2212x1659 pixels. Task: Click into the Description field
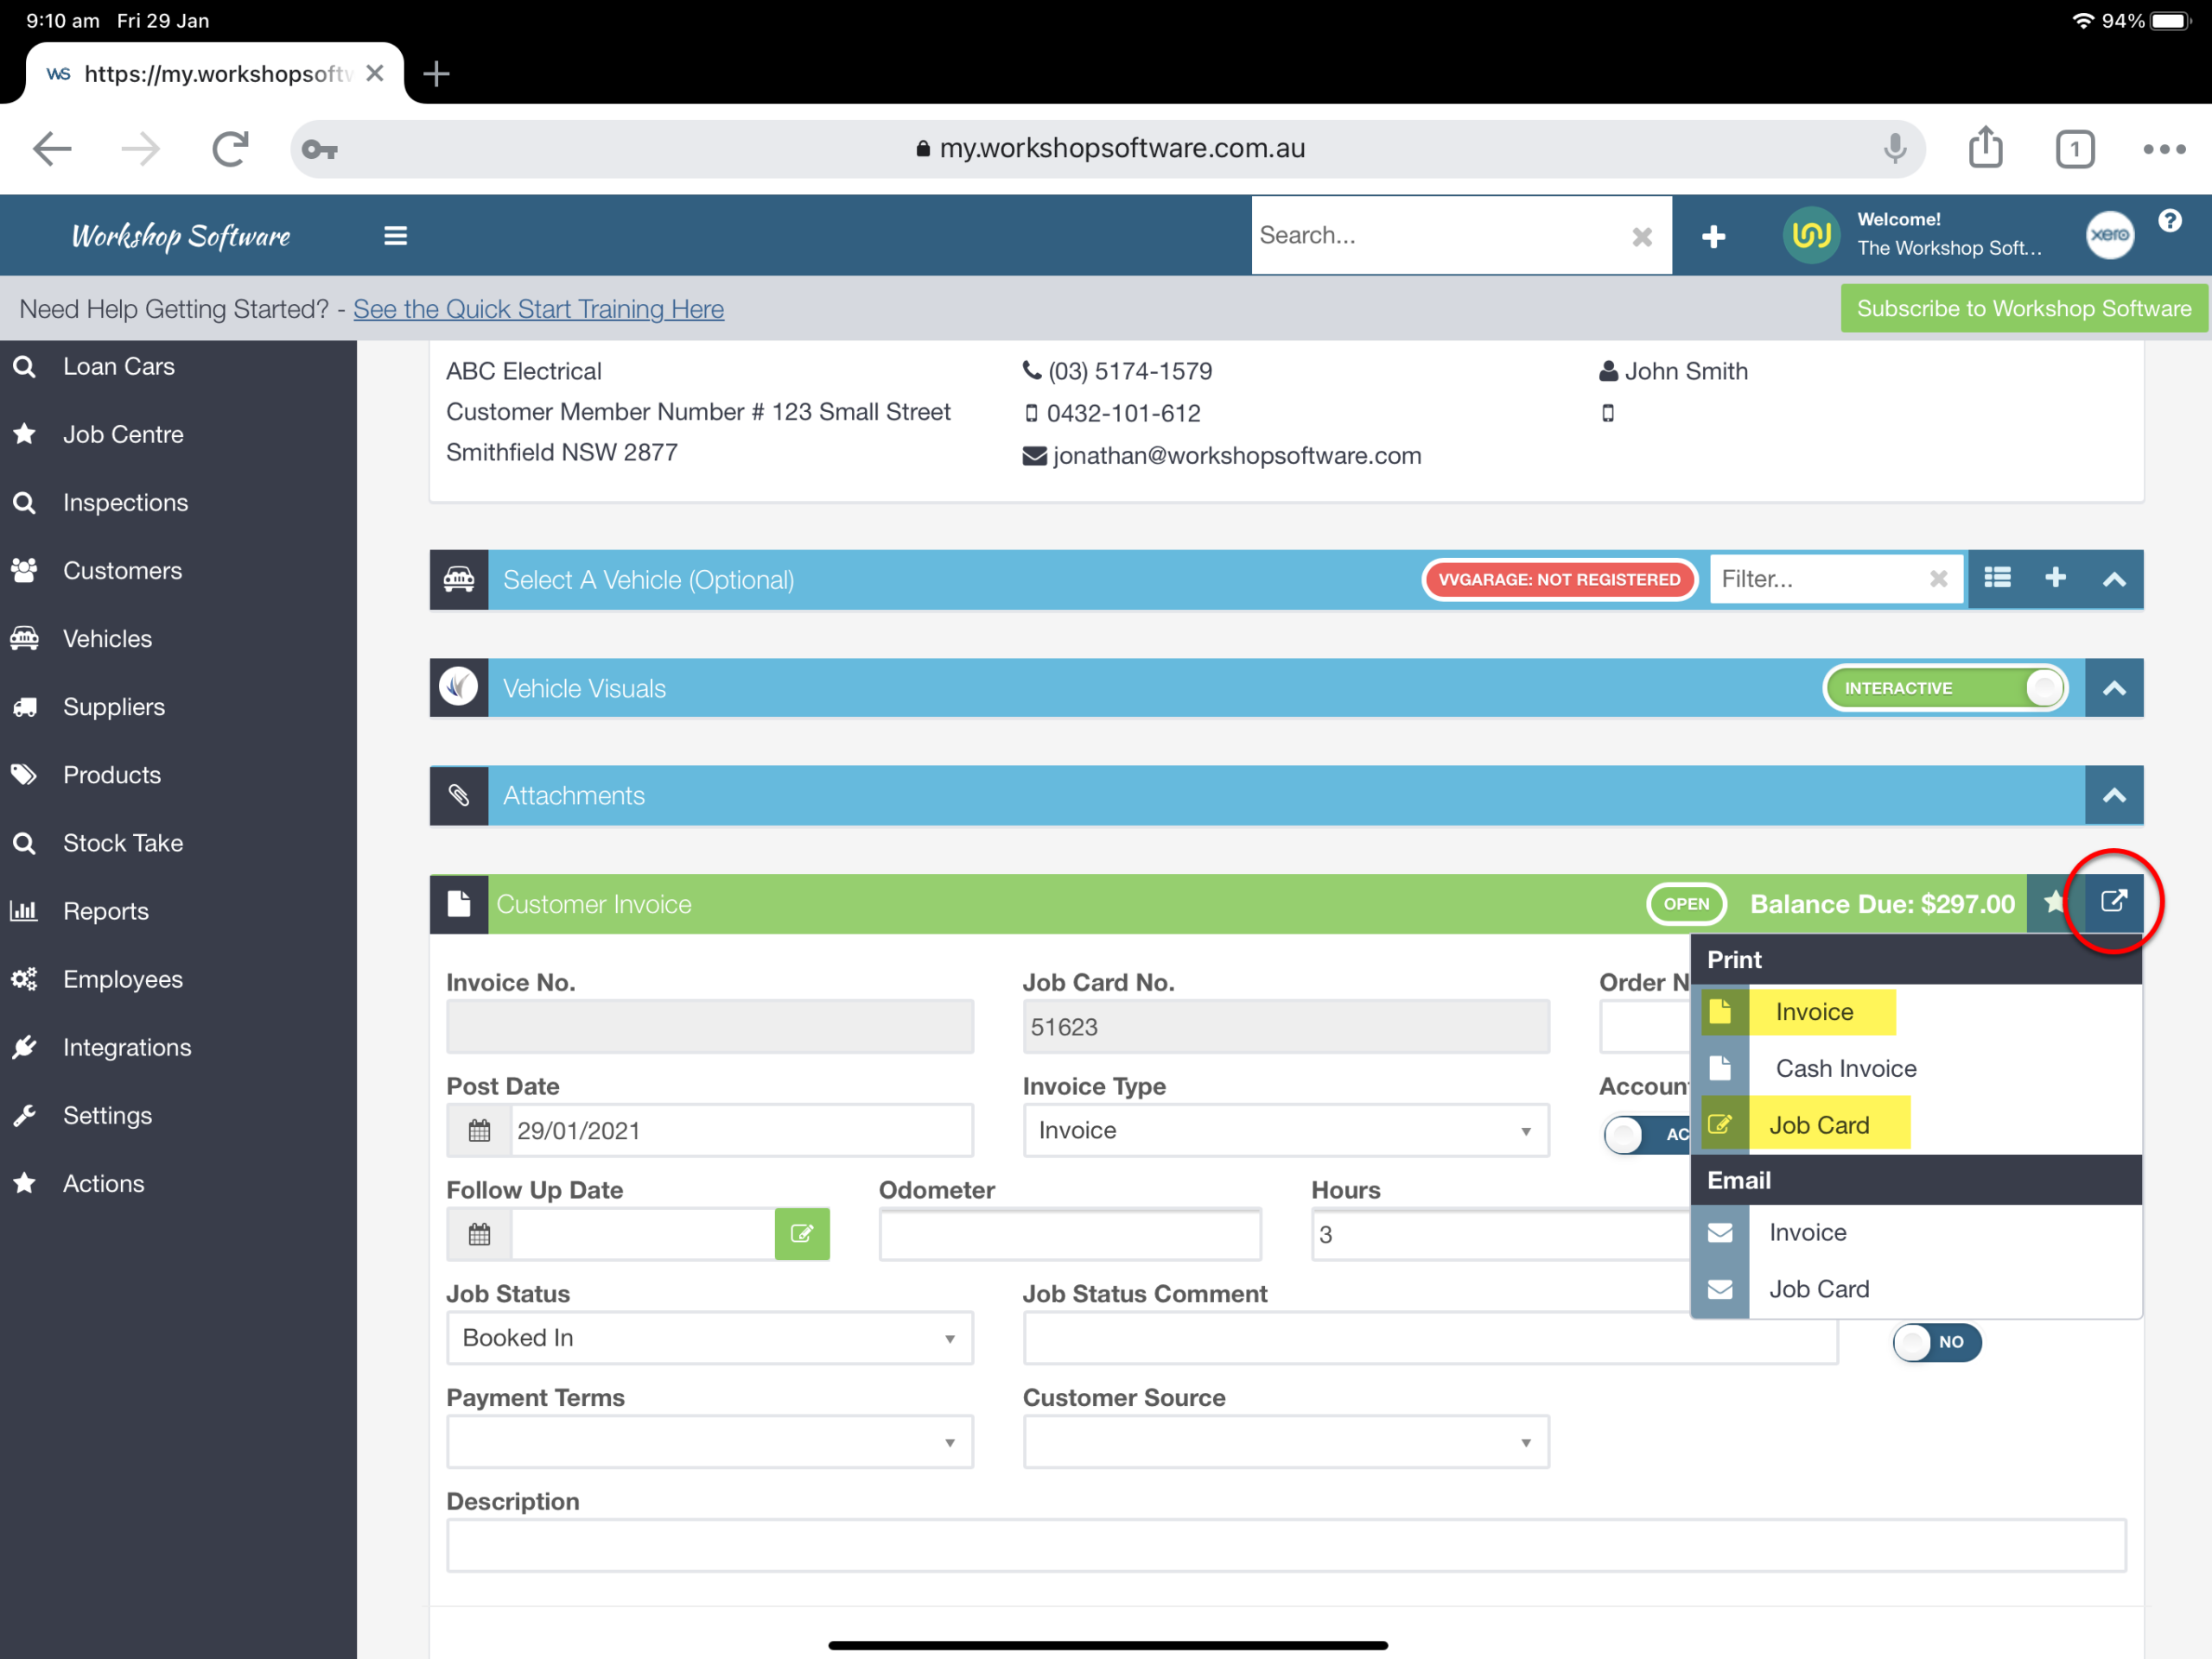point(1286,1545)
